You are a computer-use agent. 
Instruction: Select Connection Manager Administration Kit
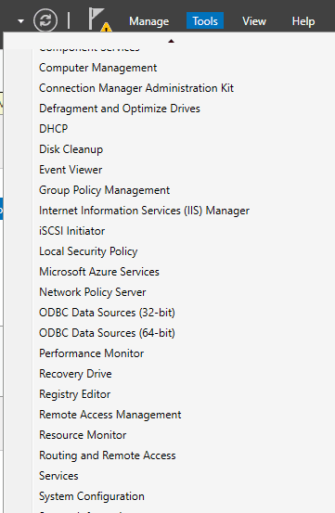click(x=136, y=88)
